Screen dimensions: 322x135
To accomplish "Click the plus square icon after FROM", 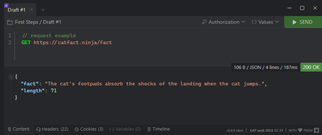I will tap(316, 130).
